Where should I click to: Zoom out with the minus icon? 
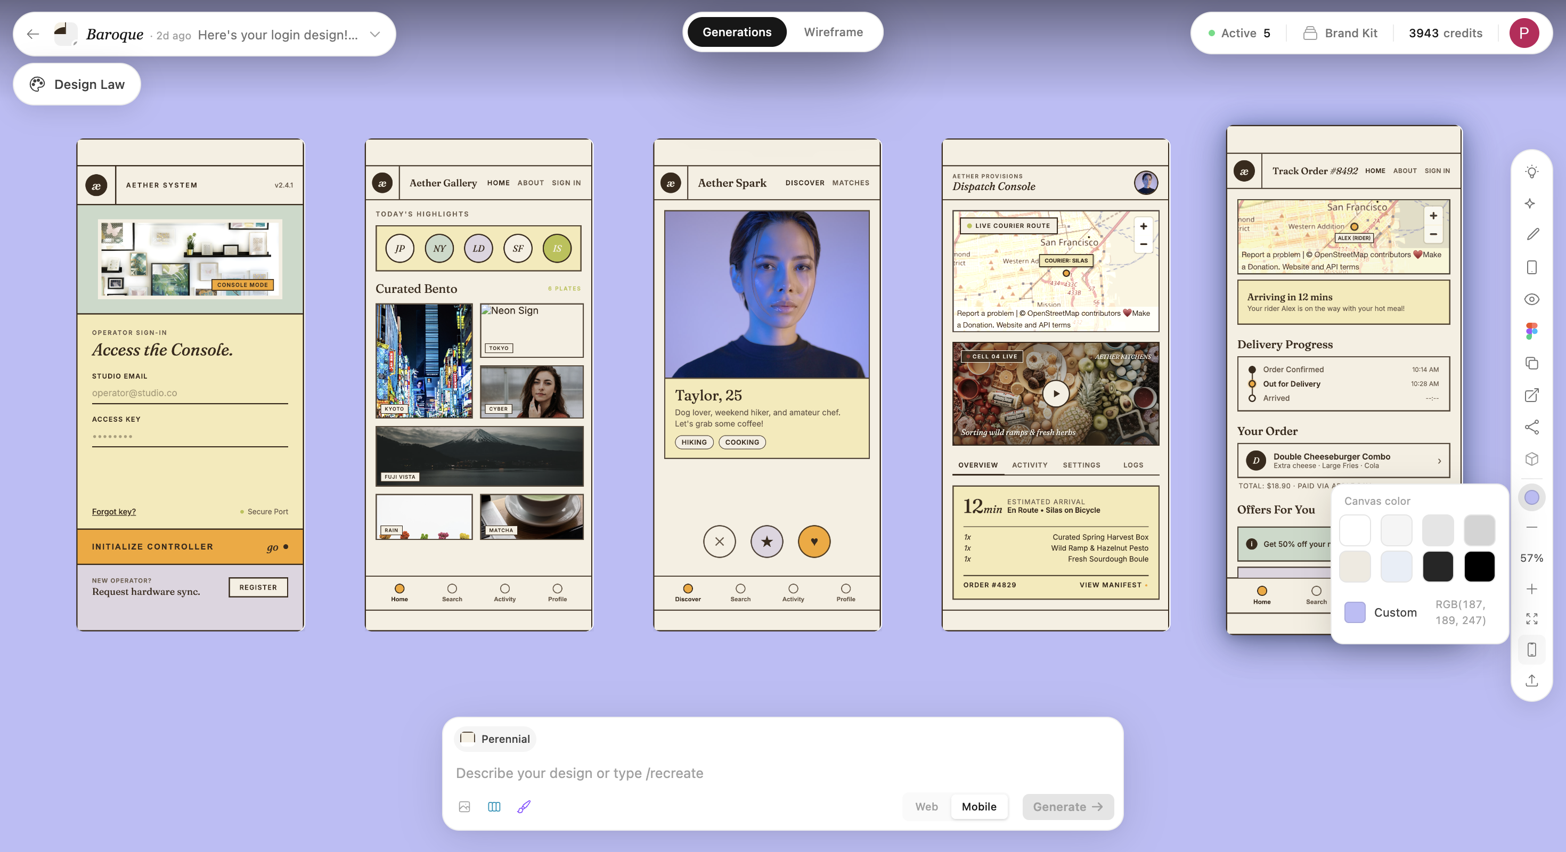[1531, 527]
